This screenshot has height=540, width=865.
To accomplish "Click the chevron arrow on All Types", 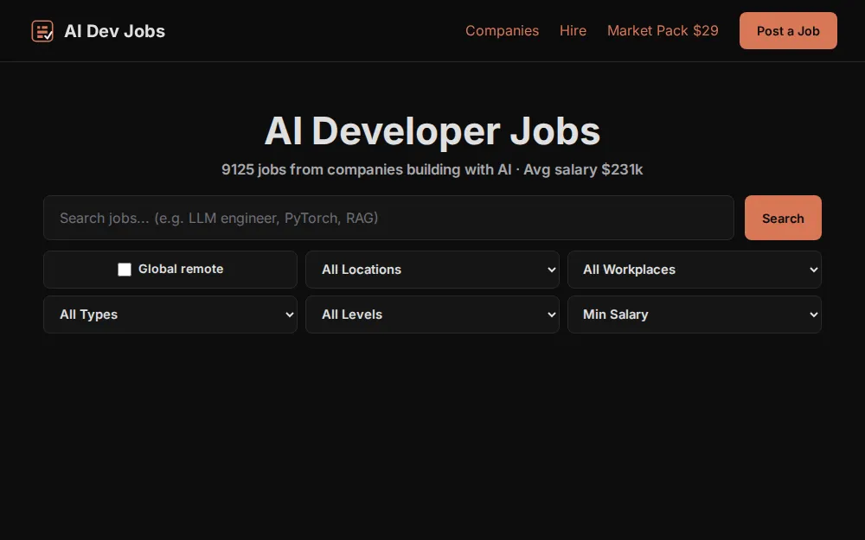I will pyautogui.click(x=289, y=314).
